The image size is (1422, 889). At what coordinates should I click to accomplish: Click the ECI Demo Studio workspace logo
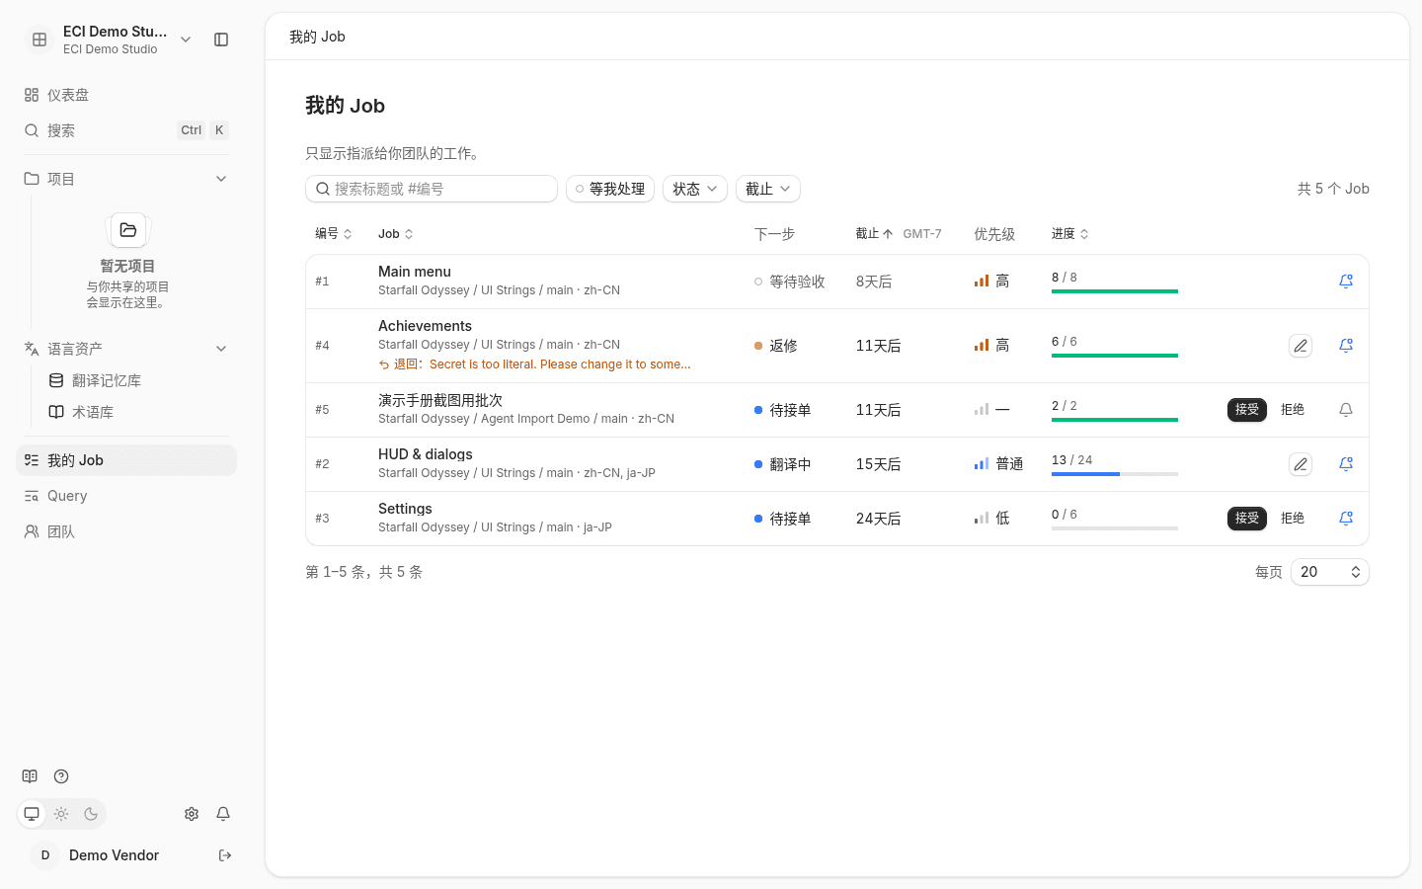[39, 40]
